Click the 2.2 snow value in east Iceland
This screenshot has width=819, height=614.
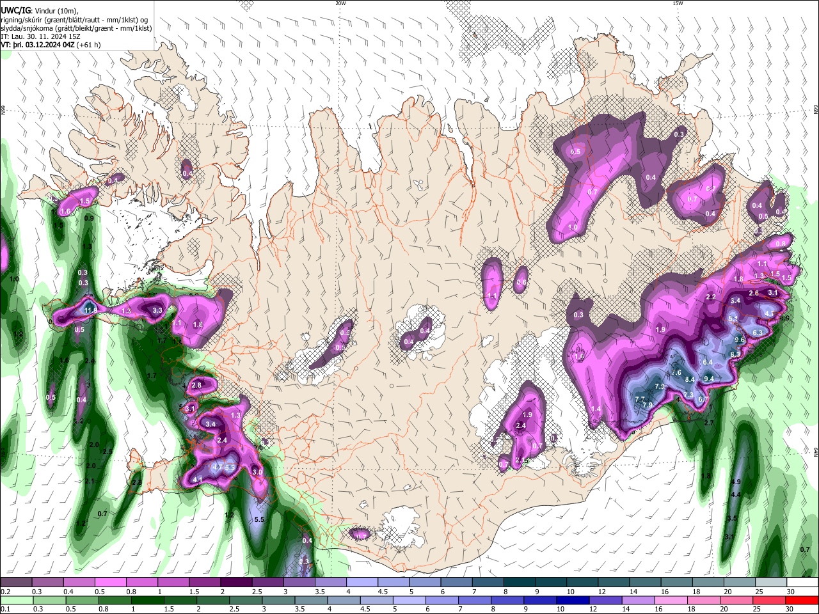coord(711,297)
